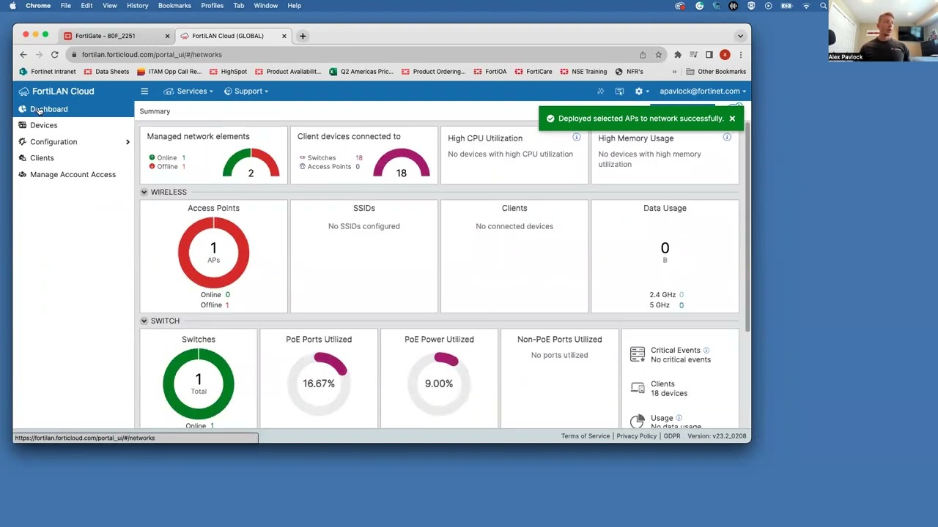Open the GDPR link
Screen dimensions: 938x527
click(672, 436)
